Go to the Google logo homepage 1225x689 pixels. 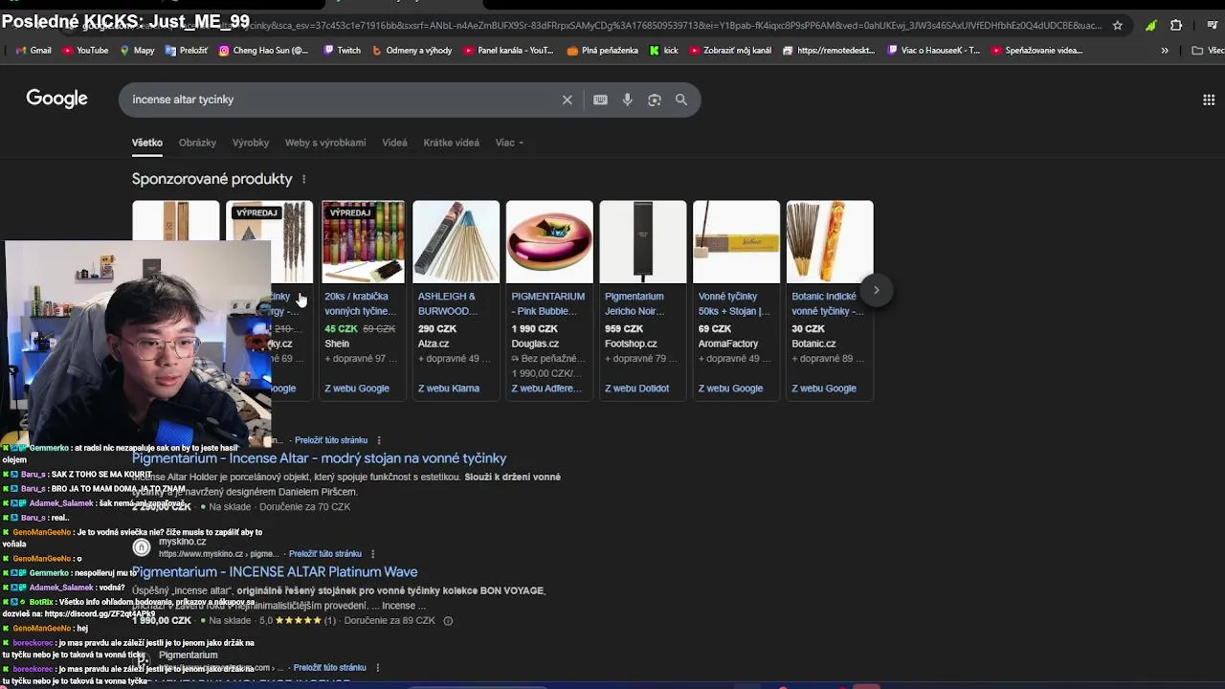click(56, 99)
